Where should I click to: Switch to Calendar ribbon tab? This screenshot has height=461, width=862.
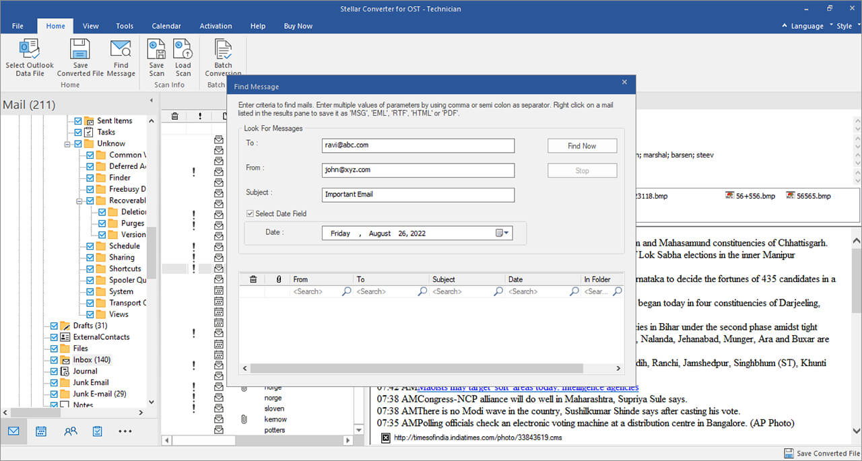pyautogui.click(x=166, y=26)
